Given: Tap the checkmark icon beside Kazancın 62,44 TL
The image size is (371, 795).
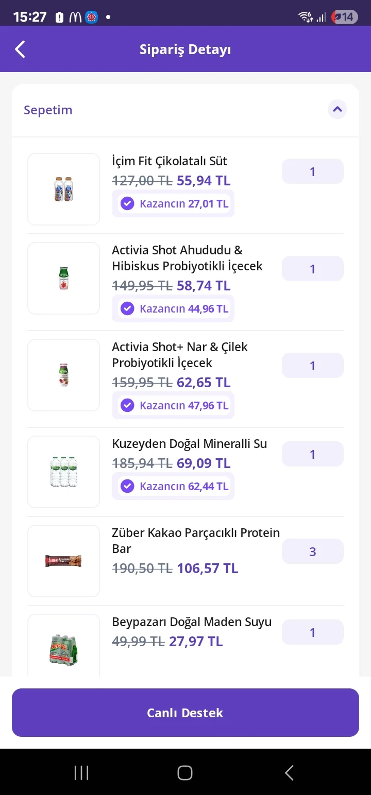Looking at the screenshot, I should [127, 486].
